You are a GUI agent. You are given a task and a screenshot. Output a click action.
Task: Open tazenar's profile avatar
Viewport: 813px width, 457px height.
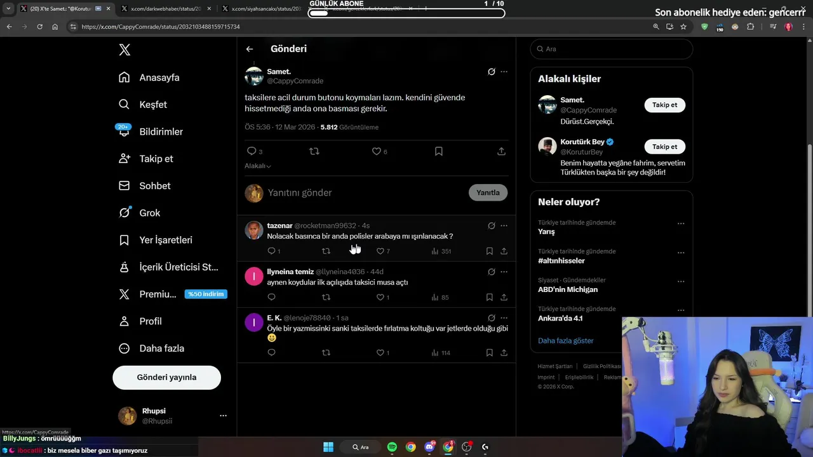coord(254,230)
